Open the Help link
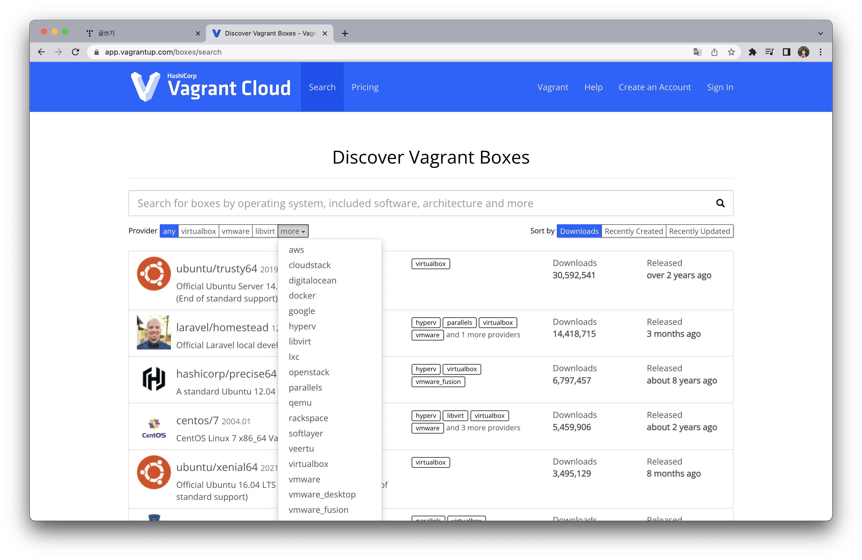This screenshot has width=862, height=560. pos(593,87)
